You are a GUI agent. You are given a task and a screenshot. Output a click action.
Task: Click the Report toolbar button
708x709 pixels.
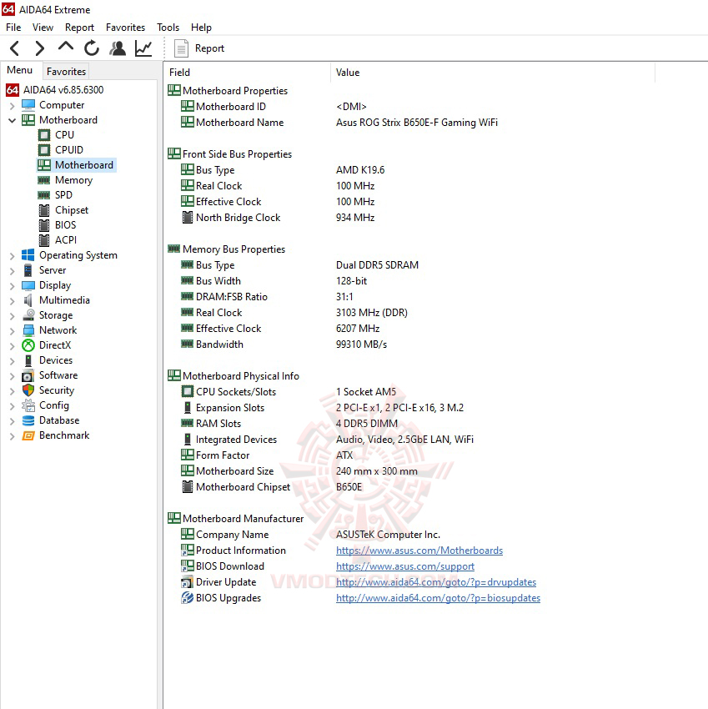tap(199, 48)
